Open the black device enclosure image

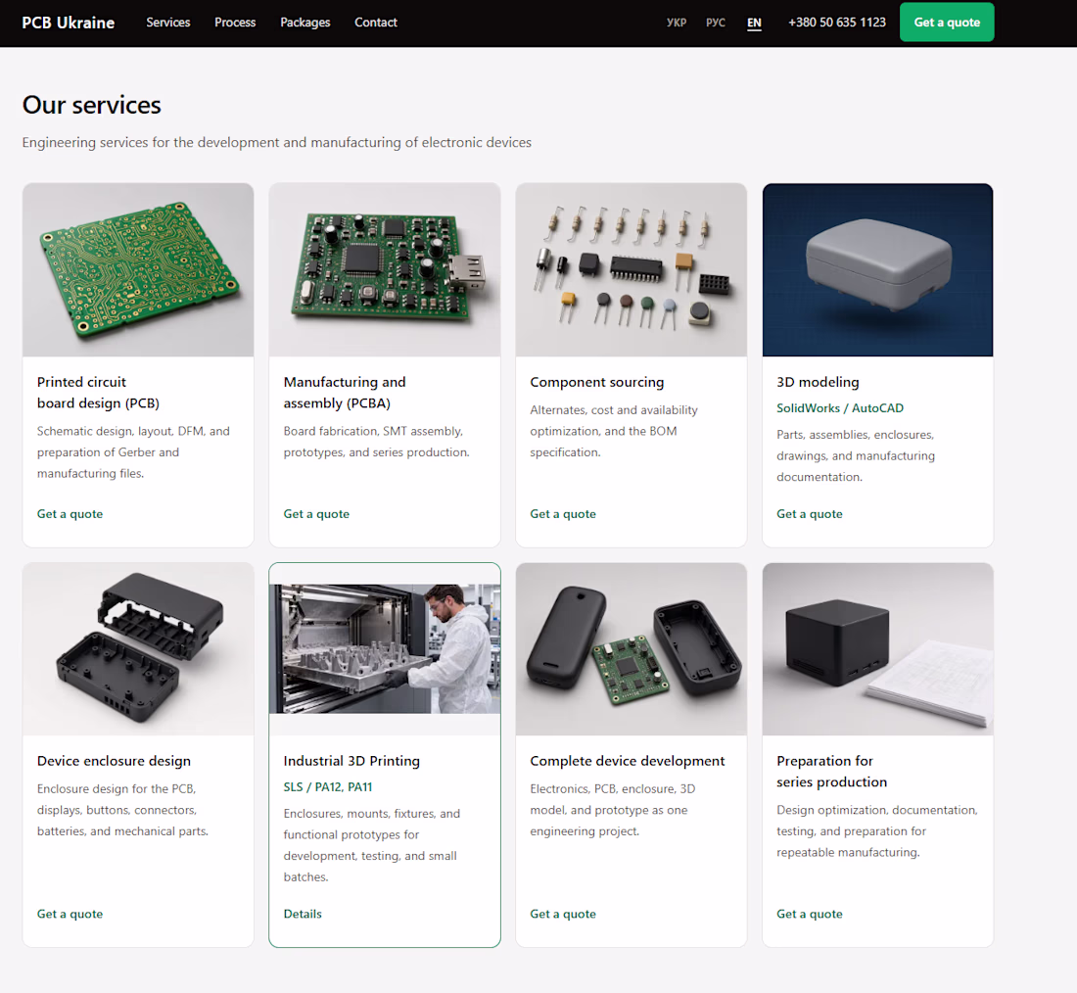click(138, 649)
